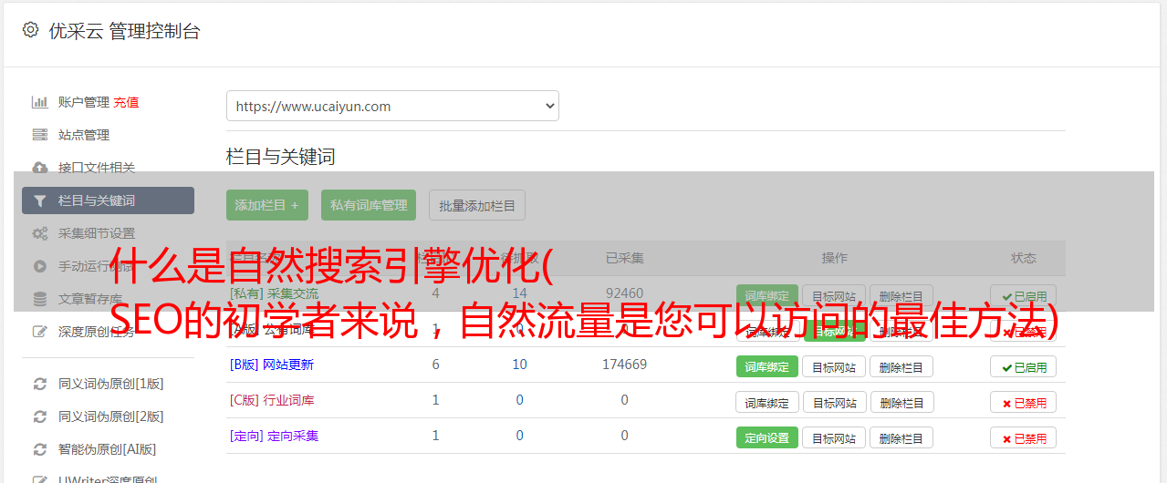Click 删除栏目 in the 定向采集 row
The image size is (1167, 483).
(901, 437)
